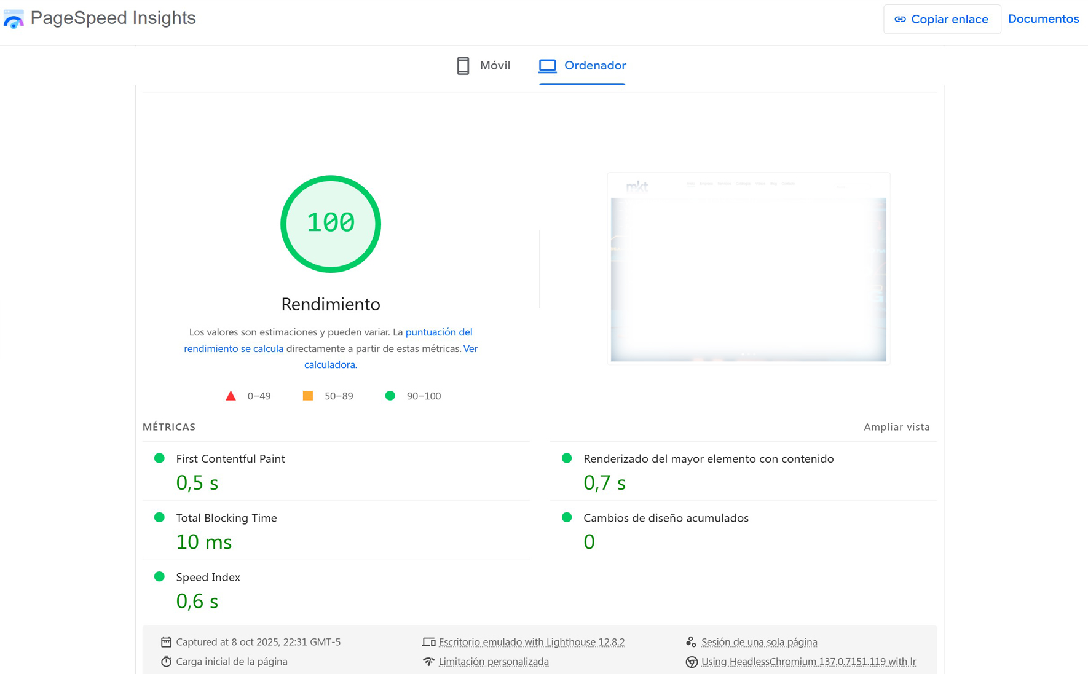
Task: Click the network throttling wifi icon
Action: pyautogui.click(x=428, y=662)
